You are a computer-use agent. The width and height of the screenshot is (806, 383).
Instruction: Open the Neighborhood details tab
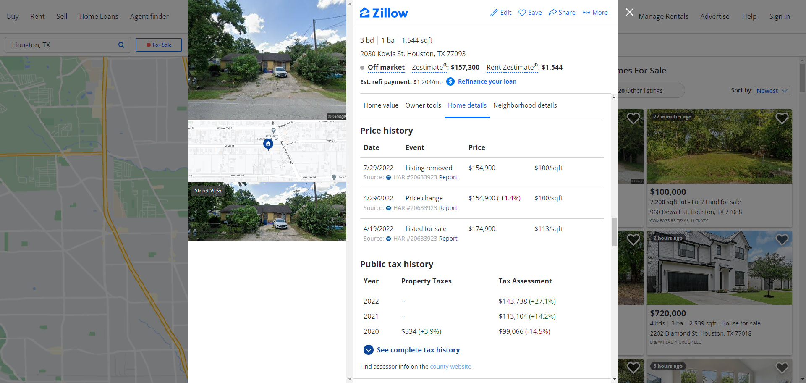tap(525, 105)
